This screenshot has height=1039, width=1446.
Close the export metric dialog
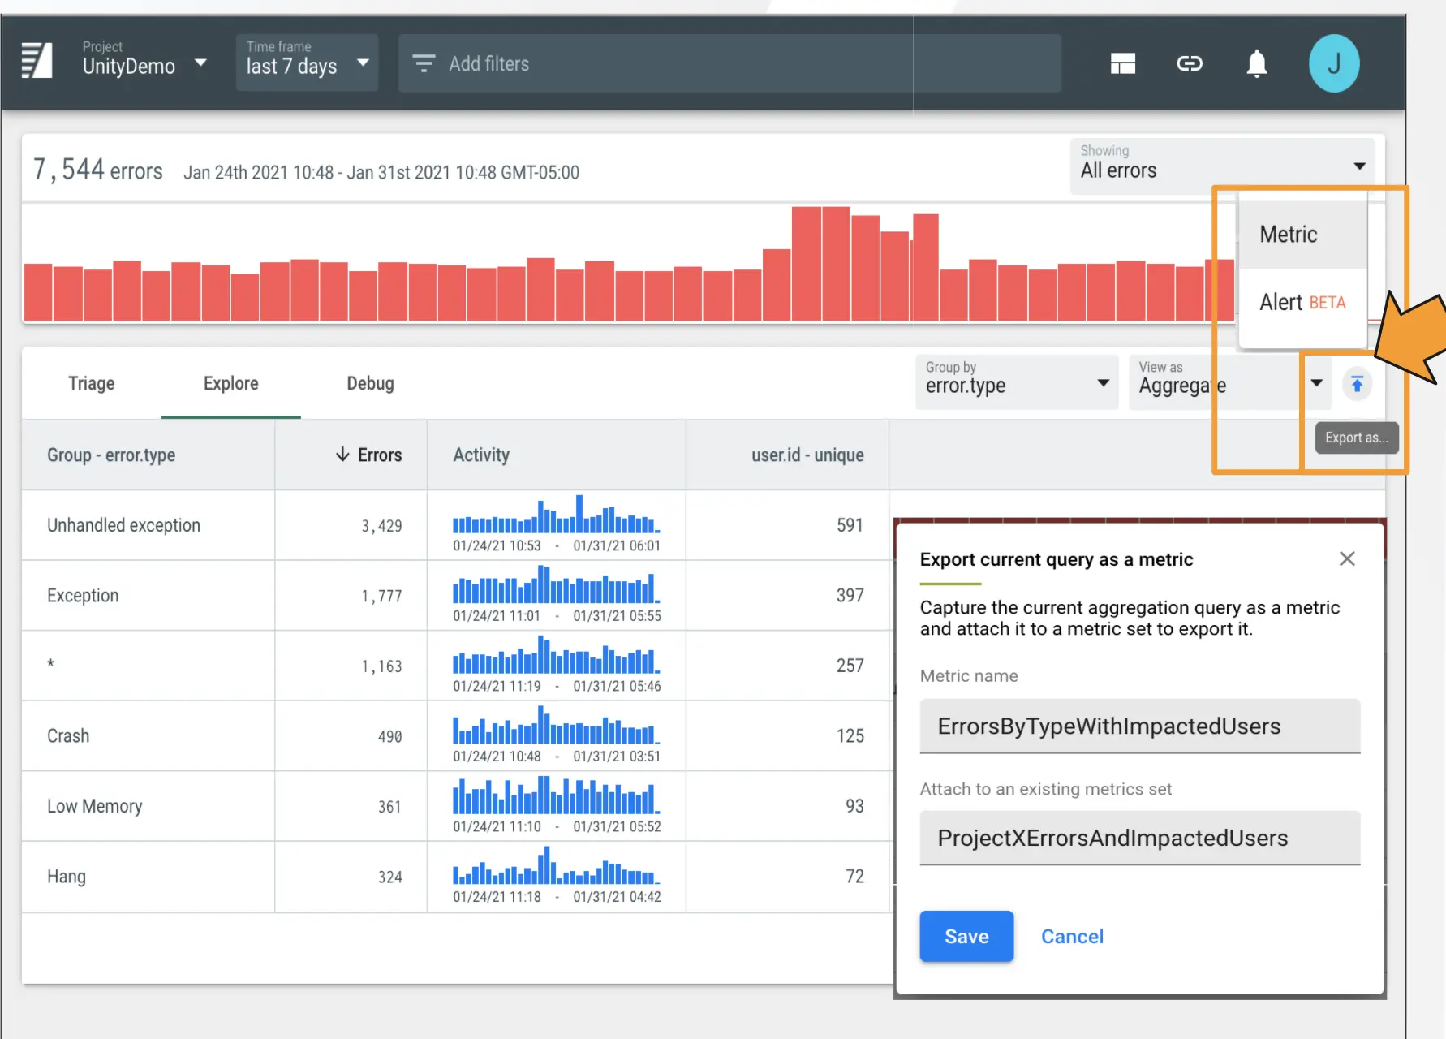1347,558
